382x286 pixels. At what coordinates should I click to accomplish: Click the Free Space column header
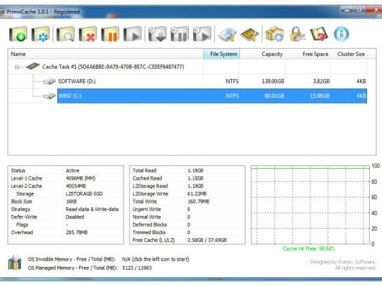click(308, 54)
